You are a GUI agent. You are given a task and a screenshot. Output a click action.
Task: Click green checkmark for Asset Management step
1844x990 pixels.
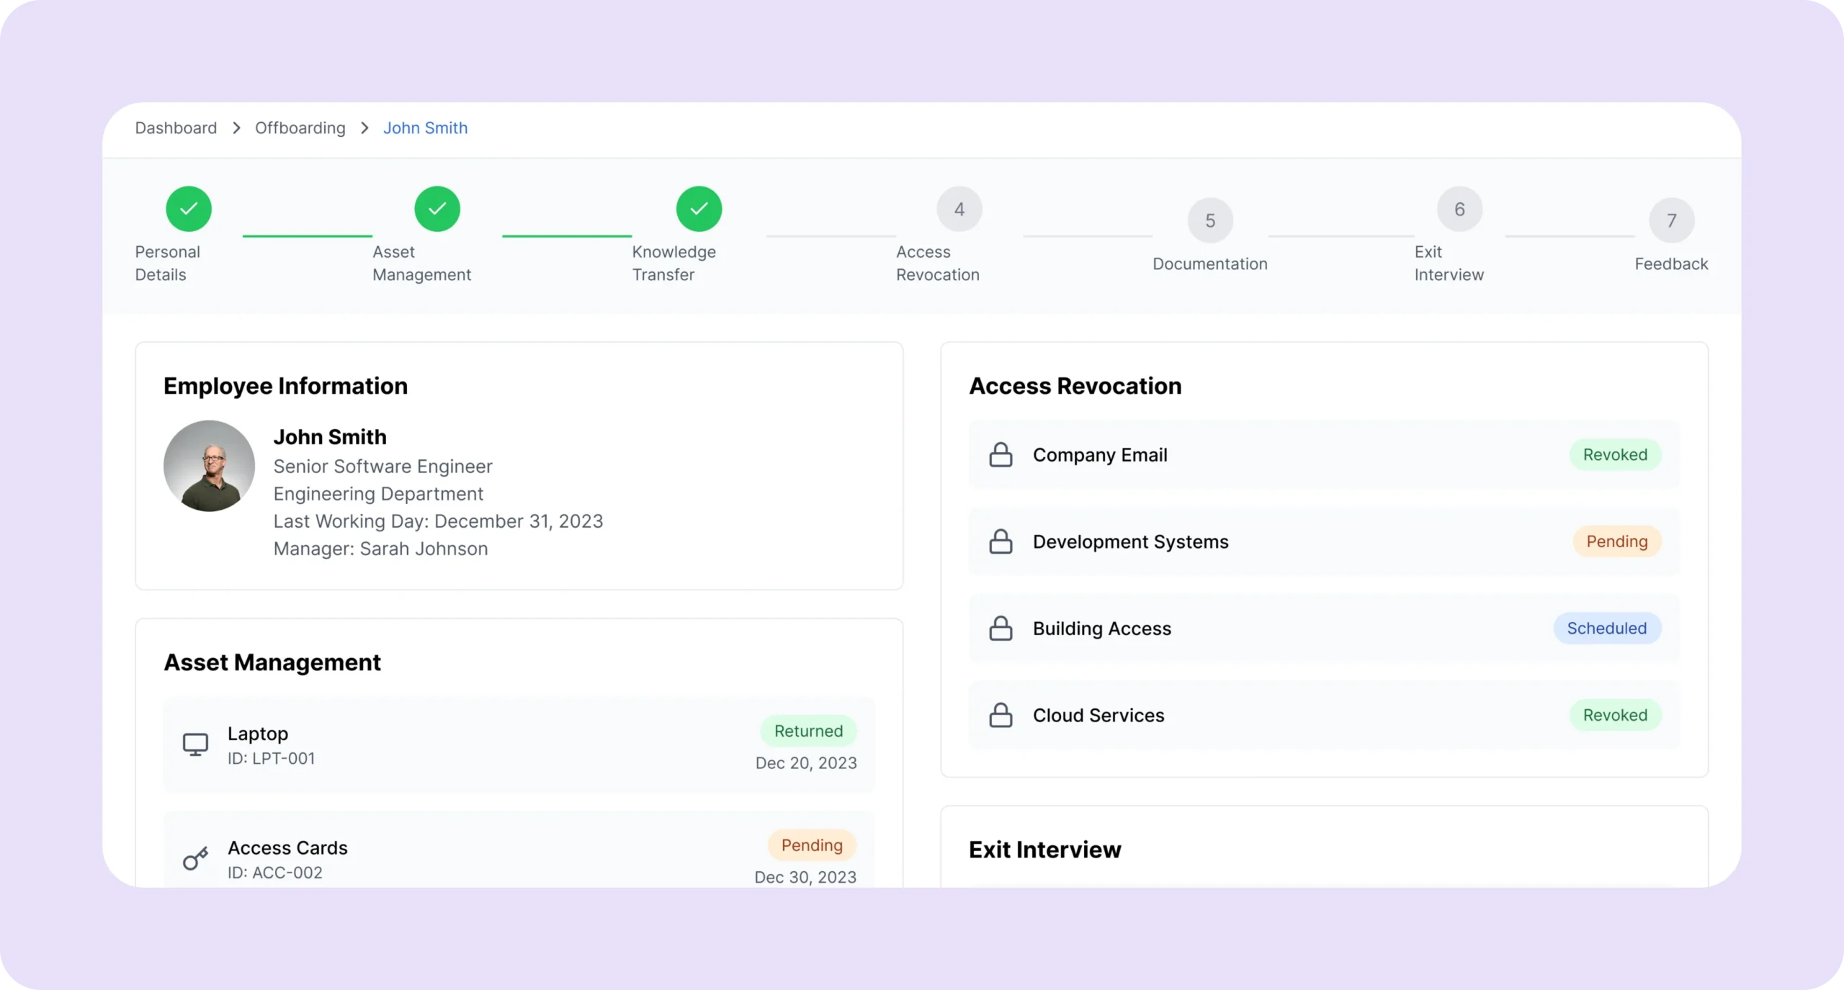click(437, 209)
